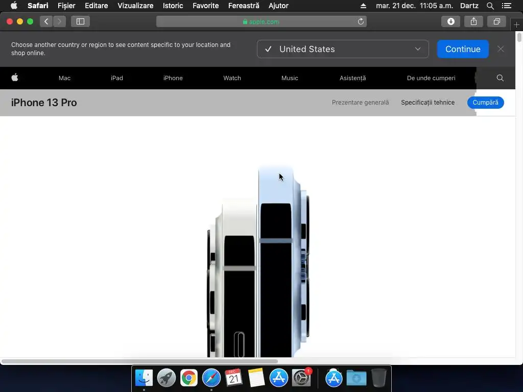This screenshot has height=392, width=523.
Task: Click the date and time display
Action: click(x=414, y=6)
